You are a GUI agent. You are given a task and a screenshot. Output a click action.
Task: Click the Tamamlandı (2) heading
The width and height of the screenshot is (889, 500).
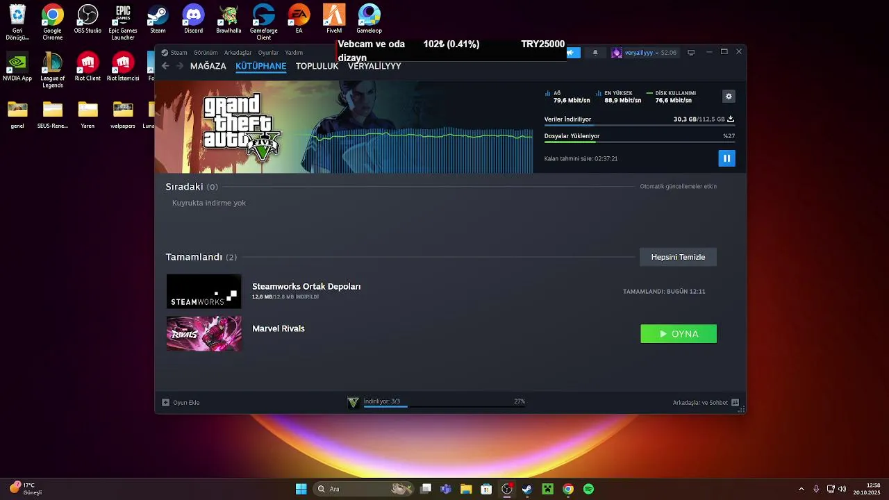pos(201,257)
